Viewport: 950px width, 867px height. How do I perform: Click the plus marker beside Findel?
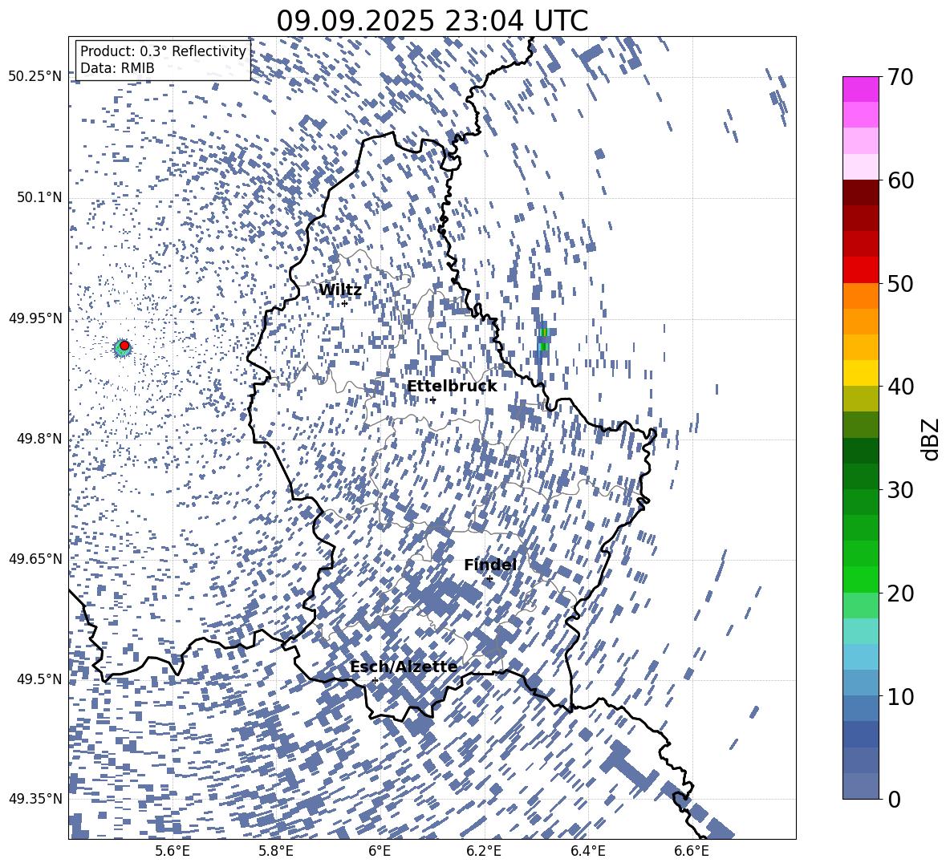(489, 579)
